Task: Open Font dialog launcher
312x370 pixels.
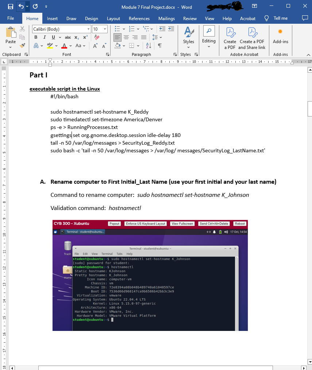Action: pos(108,54)
